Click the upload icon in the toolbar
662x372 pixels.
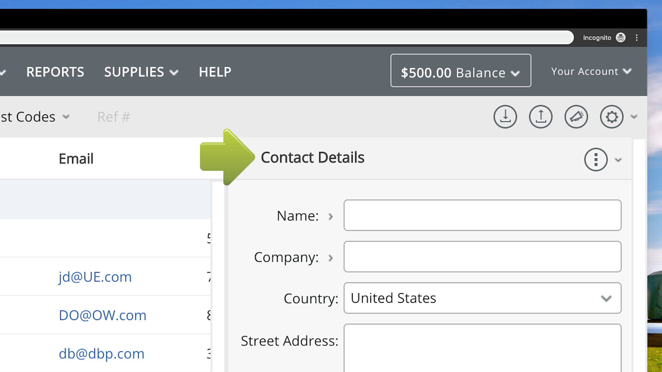pyautogui.click(x=541, y=116)
